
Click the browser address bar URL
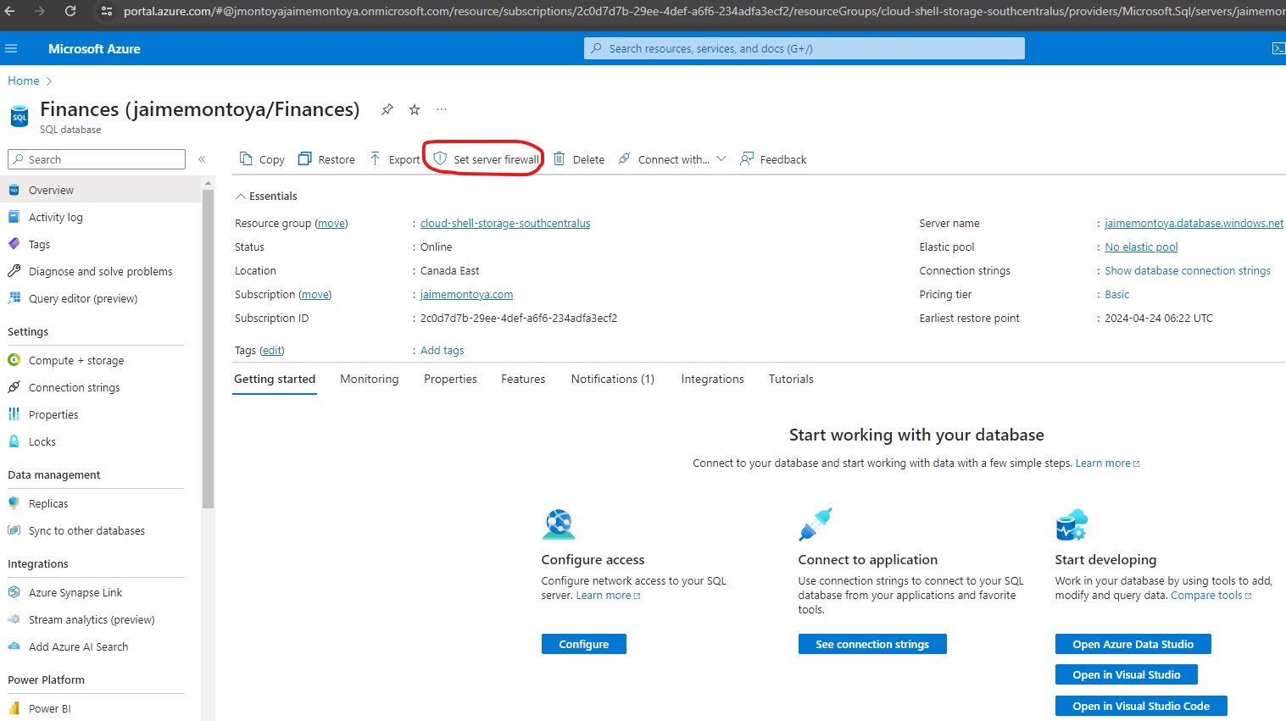[704, 11]
